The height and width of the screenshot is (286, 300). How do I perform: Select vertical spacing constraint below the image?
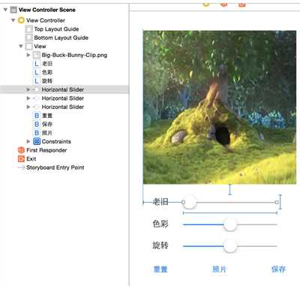pos(229,189)
